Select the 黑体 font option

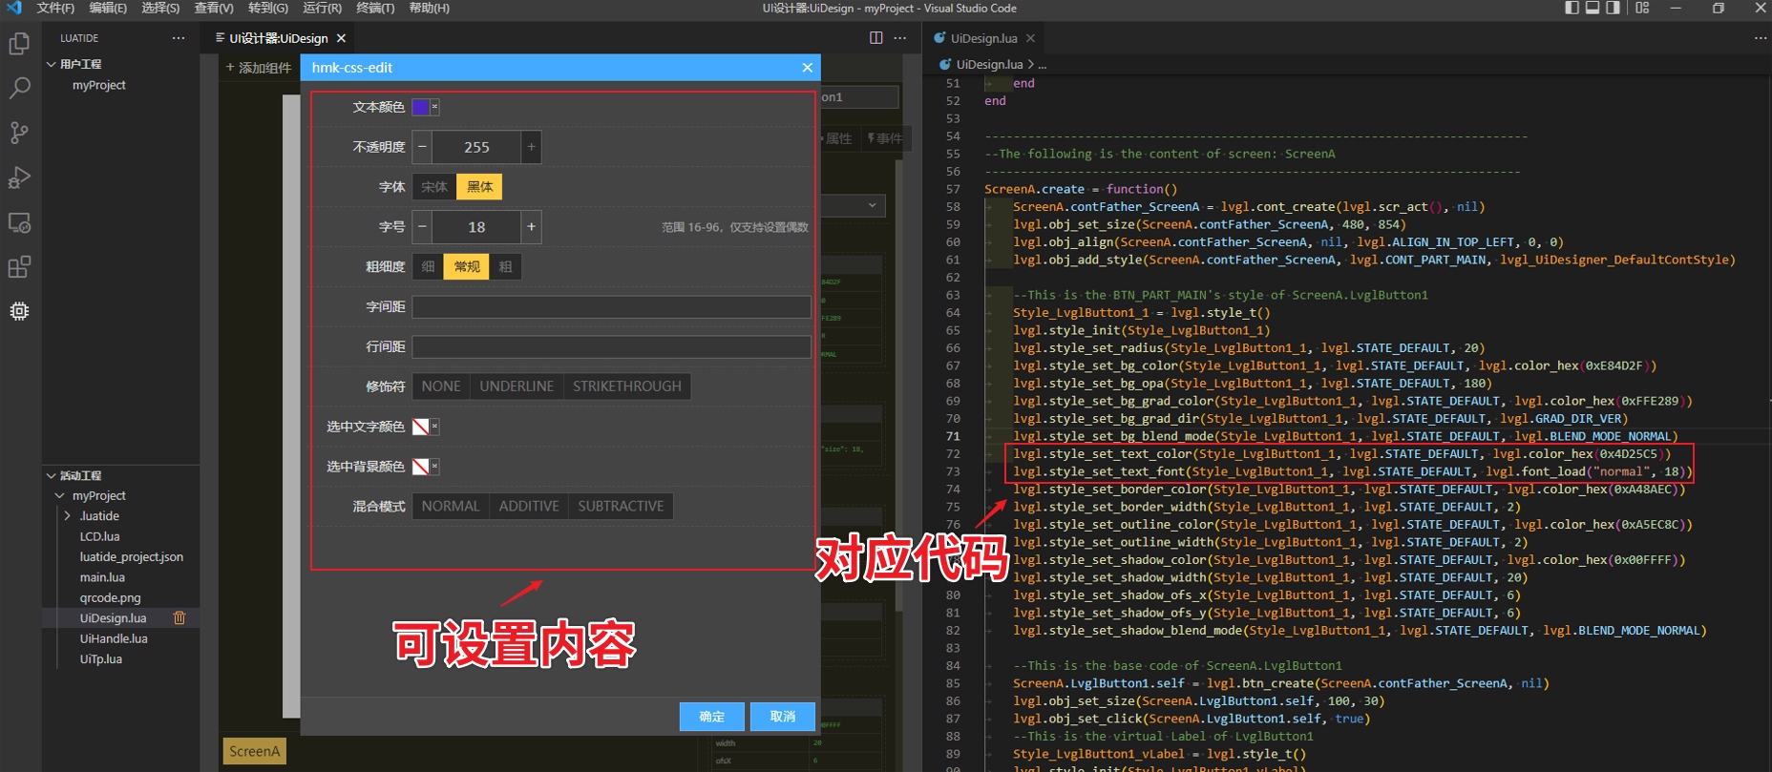[x=479, y=187]
